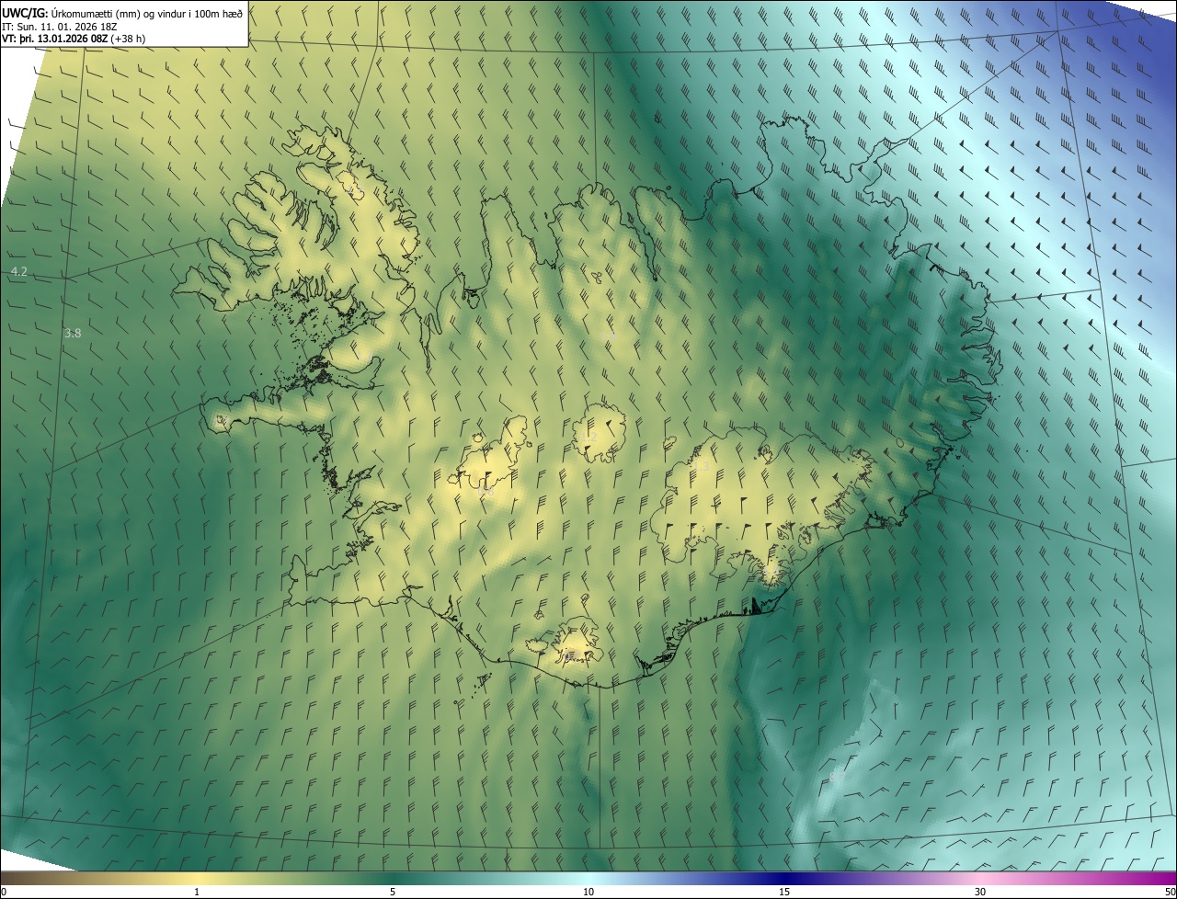Click the bold 'UWC/IG:' label
This screenshot has height=899, width=1177.
[25, 13]
